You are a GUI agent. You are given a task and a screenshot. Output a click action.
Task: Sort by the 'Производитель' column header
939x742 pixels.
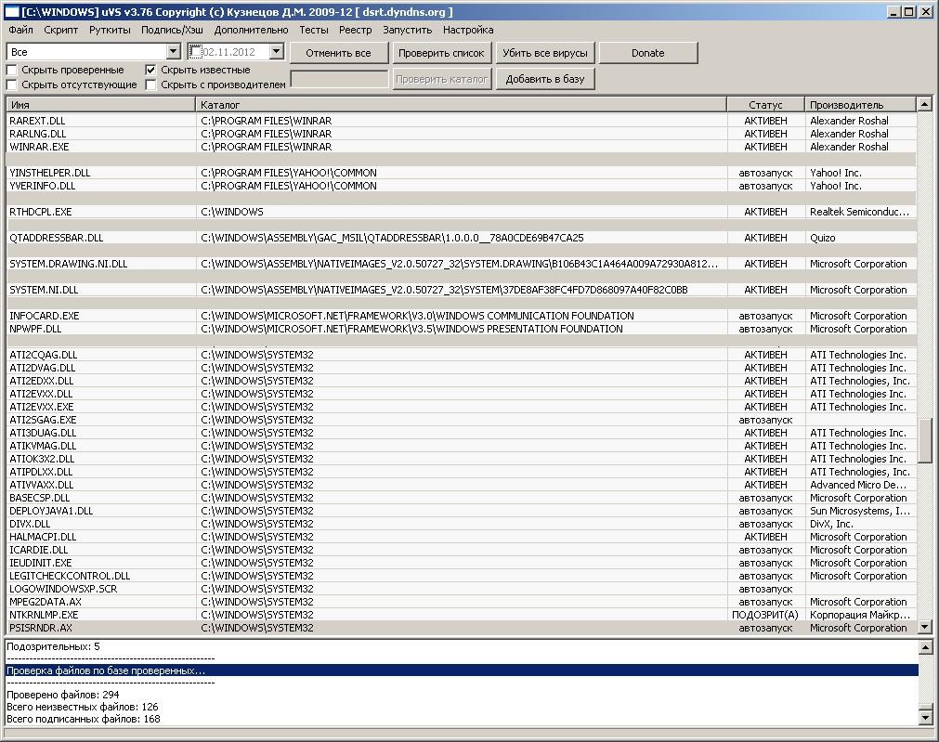[861, 105]
